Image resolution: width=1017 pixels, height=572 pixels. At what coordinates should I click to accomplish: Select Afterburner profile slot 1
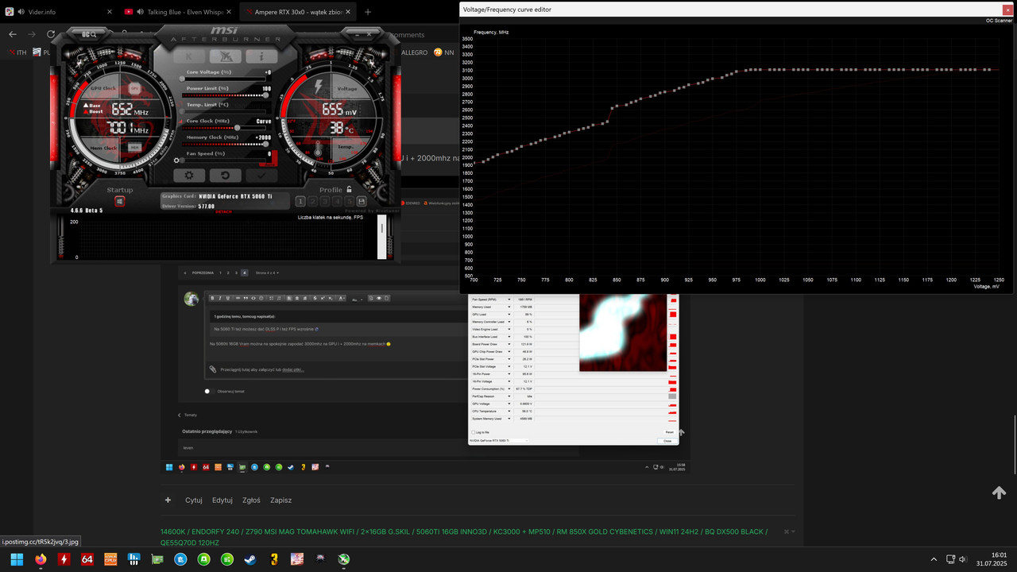[x=301, y=202]
